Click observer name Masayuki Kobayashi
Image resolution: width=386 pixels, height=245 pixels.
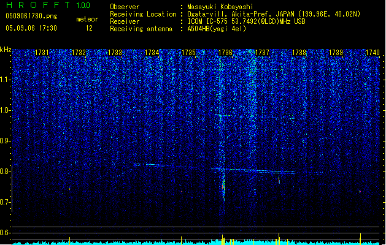(x=220, y=7)
